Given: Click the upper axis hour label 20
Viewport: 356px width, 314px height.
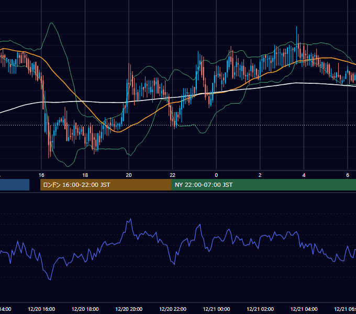Looking at the screenshot, I should (x=129, y=175).
